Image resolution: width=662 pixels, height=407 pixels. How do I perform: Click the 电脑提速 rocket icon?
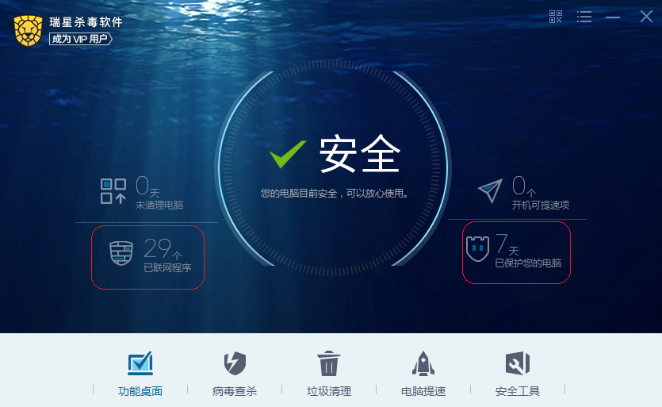pos(423,363)
